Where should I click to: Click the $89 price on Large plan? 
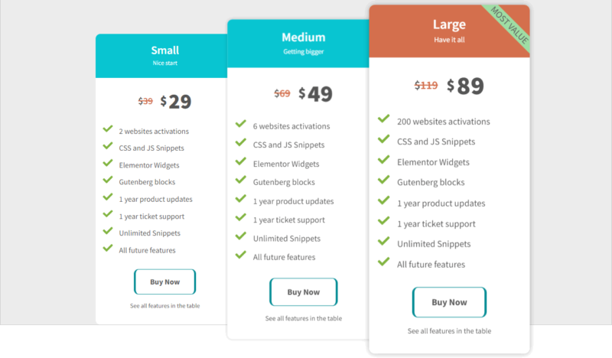(x=466, y=86)
